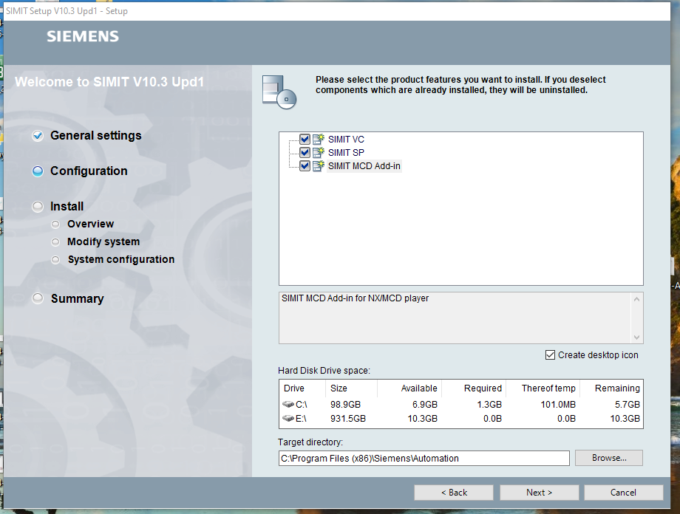Select the Overview sub-step
Image resolution: width=680 pixels, height=514 pixels.
point(90,224)
